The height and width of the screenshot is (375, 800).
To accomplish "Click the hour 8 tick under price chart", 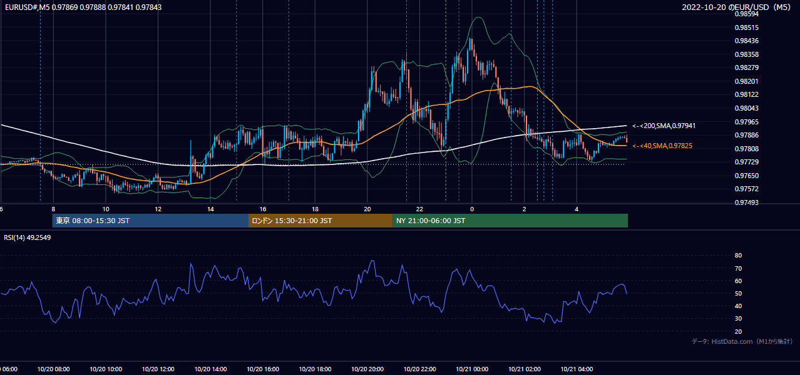I will pos(53,209).
